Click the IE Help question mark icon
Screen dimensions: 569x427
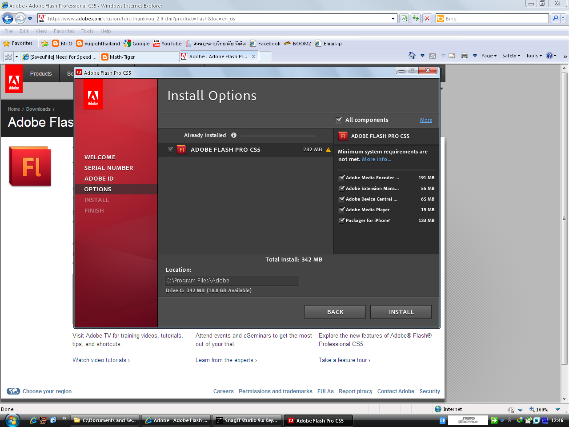point(549,56)
